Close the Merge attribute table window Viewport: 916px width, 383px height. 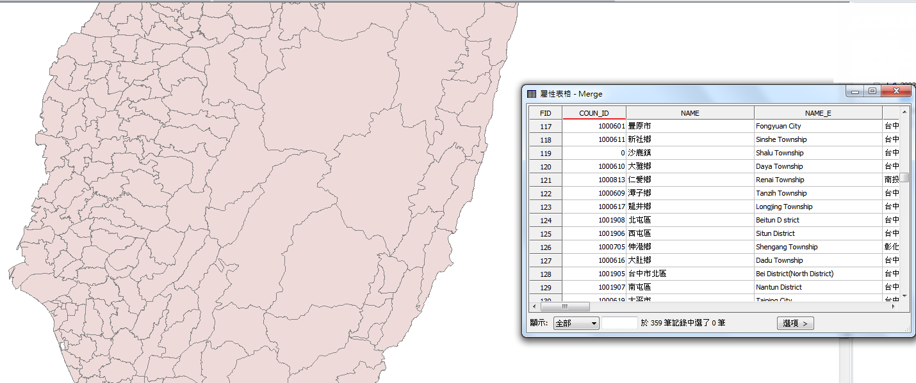click(897, 92)
